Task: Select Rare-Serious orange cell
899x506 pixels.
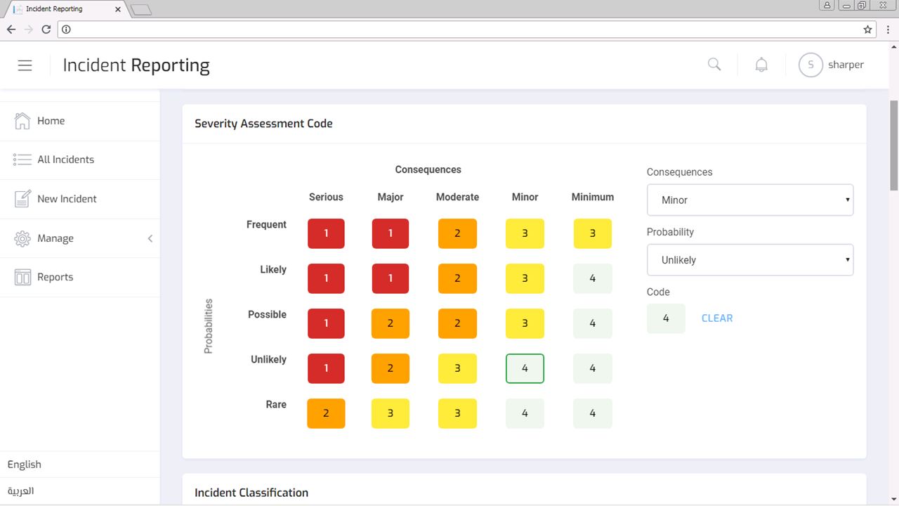Action: pos(326,413)
